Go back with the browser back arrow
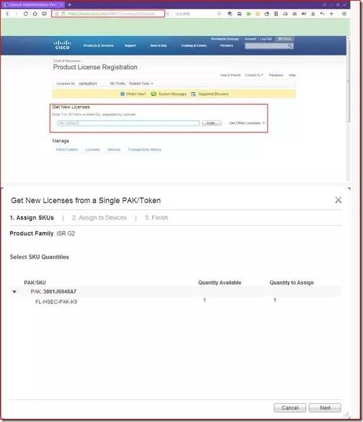The image size is (363, 422). point(8,13)
